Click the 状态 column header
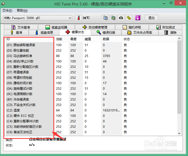 (x=130, y=39)
